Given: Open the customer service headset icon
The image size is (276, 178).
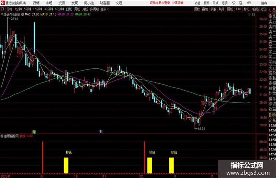Looking at the screenshot, I should tap(234, 3).
